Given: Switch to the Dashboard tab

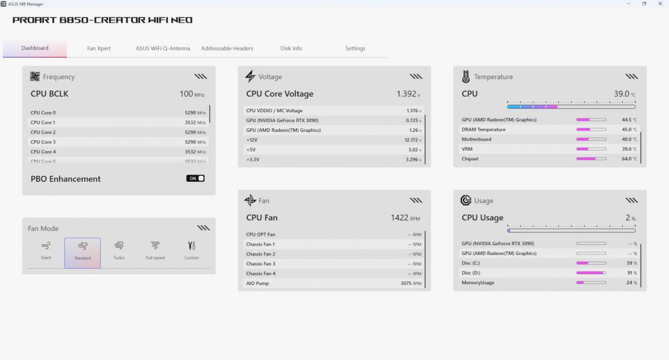Looking at the screenshot, I should [x=35, y=48].
